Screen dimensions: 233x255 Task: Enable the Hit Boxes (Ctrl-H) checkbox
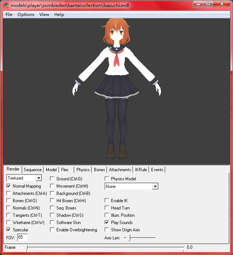tap(52, 200)
